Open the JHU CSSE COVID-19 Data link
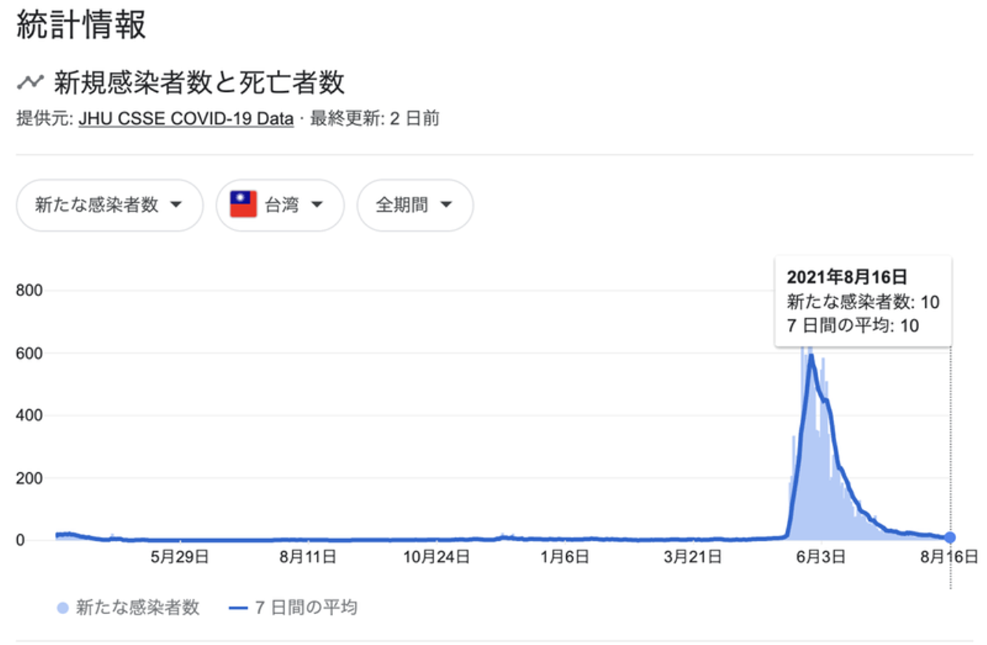The height and width of the screenshot is (645, 987). tap(186, 119)
